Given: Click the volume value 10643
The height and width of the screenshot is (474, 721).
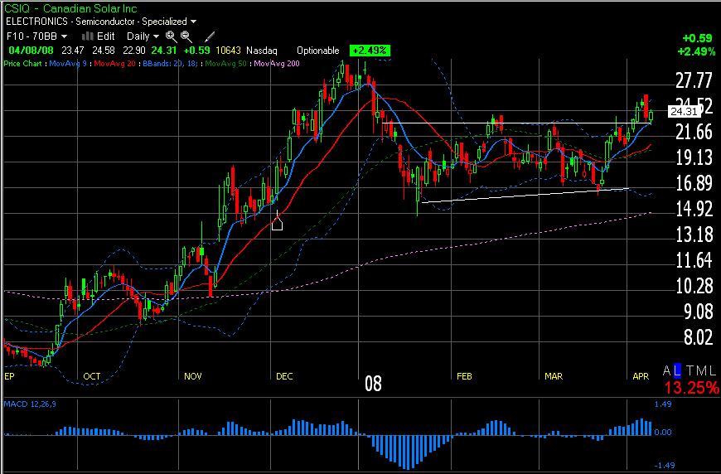Looking at the screenshot, I should point(228,50).
